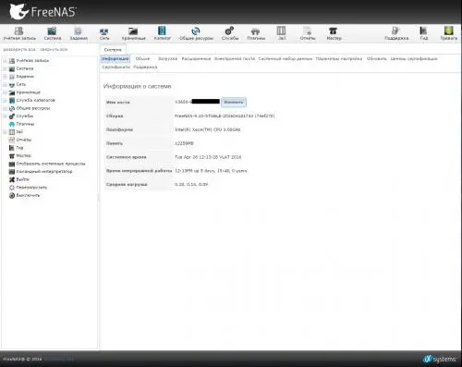Viewport: 462px width, 367px height.
Task: Click the load average values
Action: click(x=191, y=184)
